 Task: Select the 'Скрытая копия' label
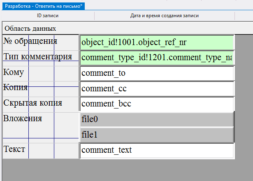pos(32,102)
